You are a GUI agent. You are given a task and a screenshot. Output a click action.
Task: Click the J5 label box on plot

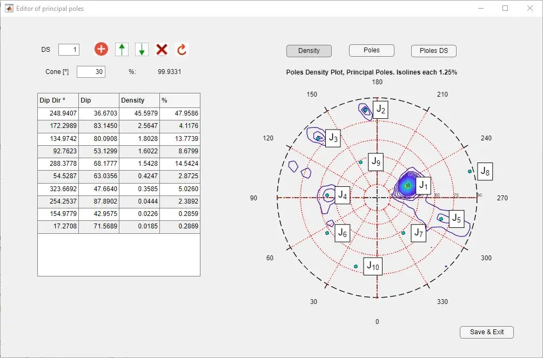[457, 219]
